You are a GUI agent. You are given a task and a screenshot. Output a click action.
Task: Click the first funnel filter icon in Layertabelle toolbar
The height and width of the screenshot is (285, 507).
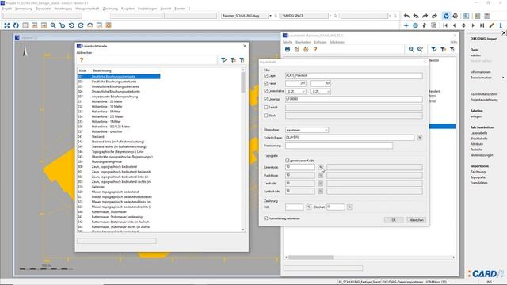pos(434,49)
